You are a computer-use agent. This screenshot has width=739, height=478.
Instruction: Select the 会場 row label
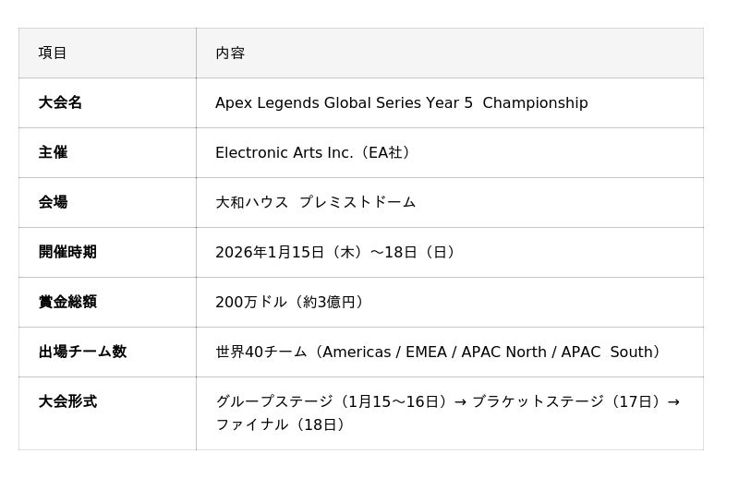click(x=53, y=202)
